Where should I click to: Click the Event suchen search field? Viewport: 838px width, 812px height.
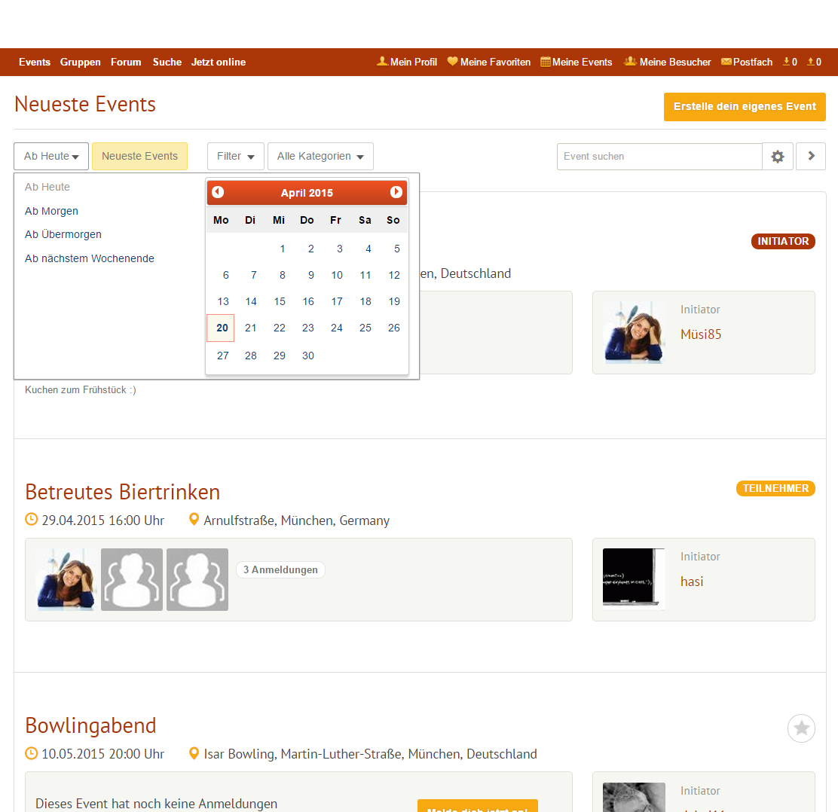click(x=659, y=157)
